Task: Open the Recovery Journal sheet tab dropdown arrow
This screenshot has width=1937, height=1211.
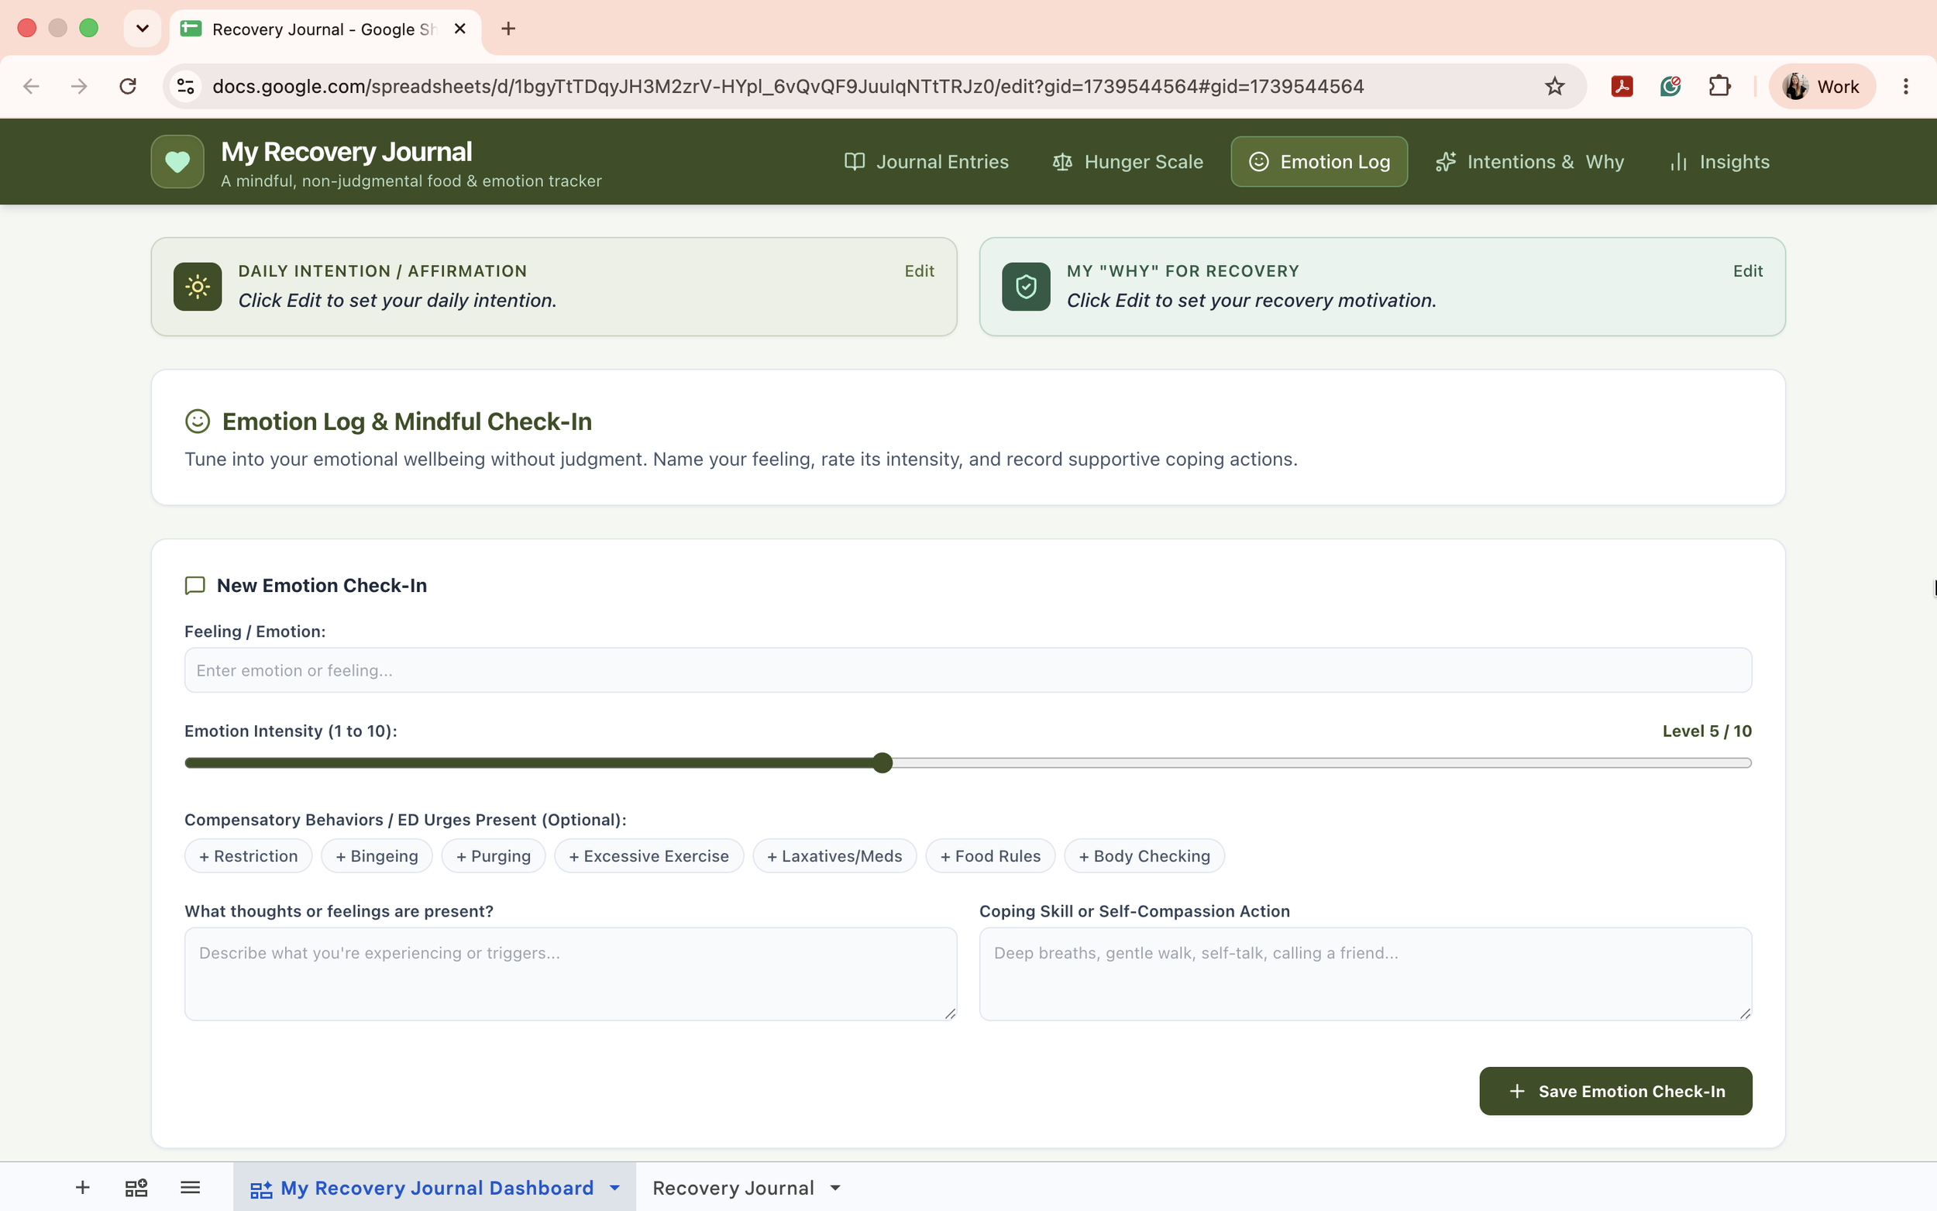Action: (x=835, y=1188)
